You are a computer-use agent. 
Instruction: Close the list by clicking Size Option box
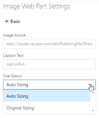click(x=49, y=85)
